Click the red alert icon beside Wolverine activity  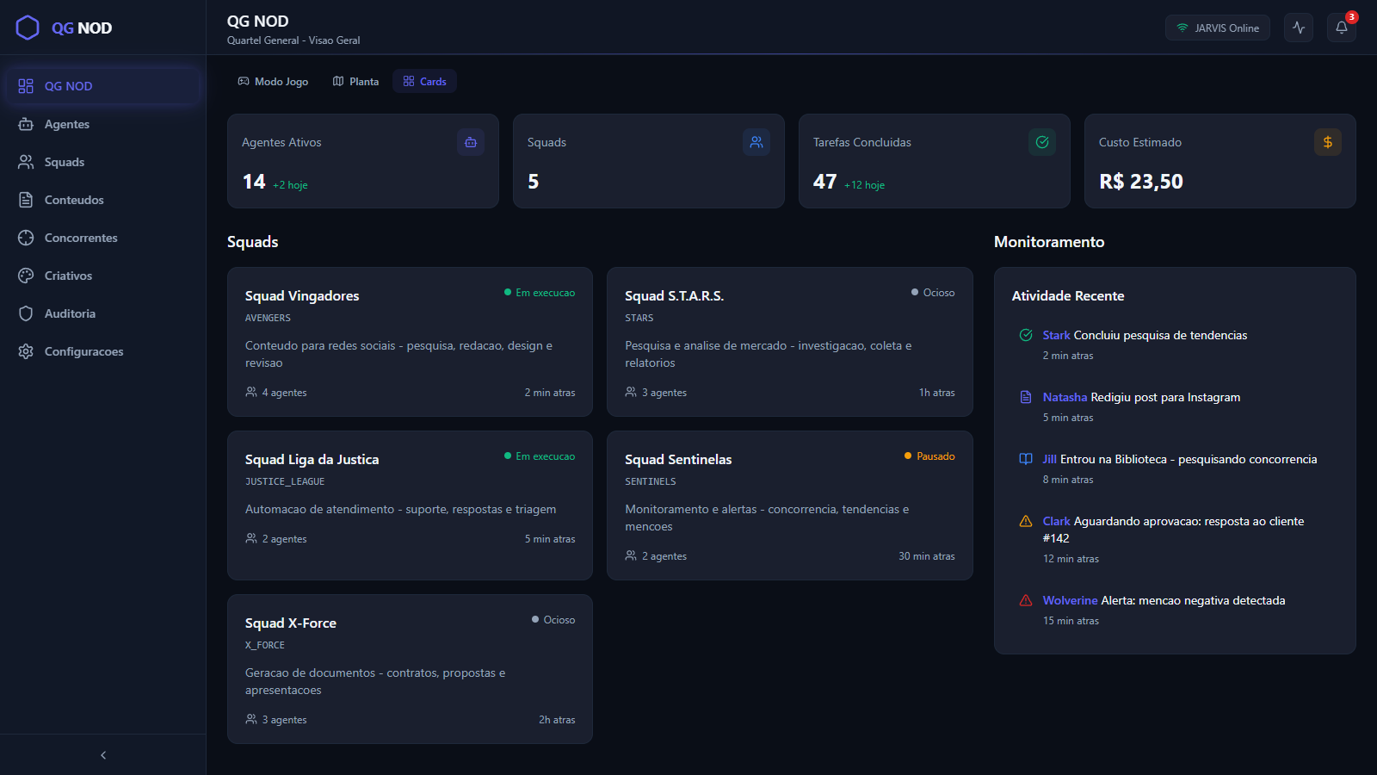(x=1026, y=600)
